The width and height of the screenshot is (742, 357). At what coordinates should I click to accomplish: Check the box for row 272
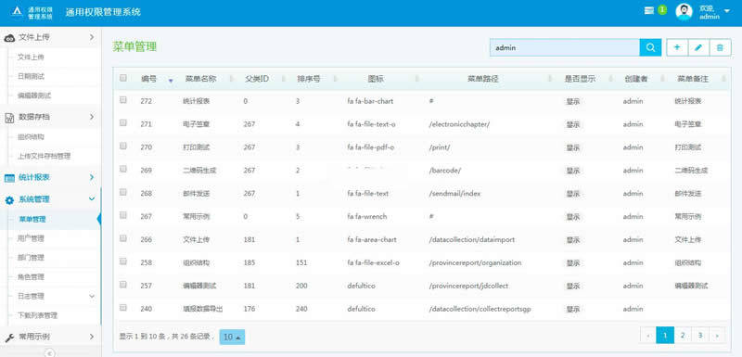click(x=123, y=100)
